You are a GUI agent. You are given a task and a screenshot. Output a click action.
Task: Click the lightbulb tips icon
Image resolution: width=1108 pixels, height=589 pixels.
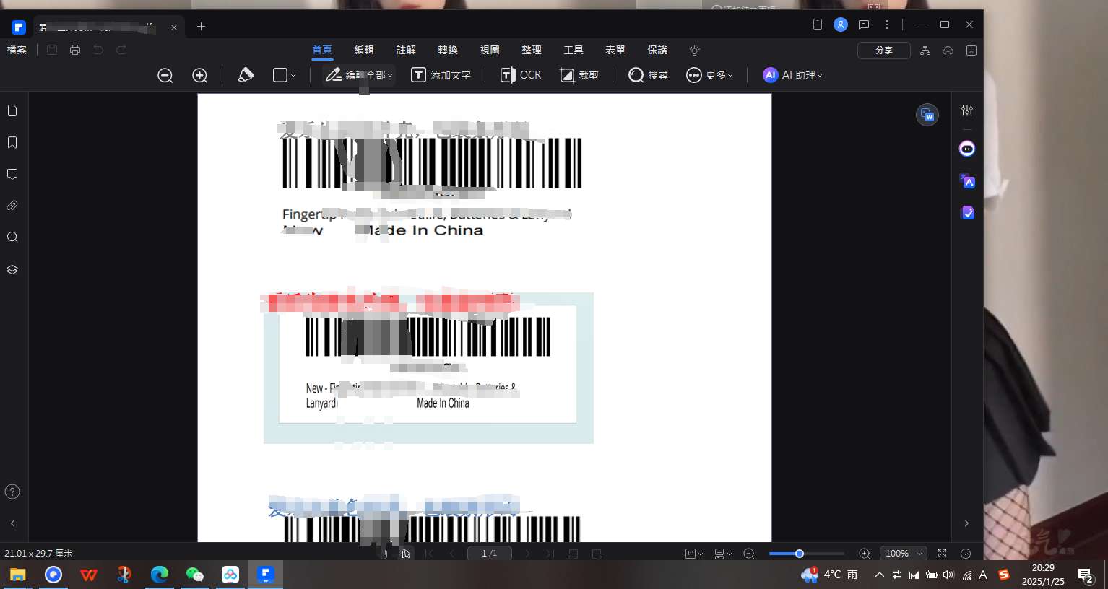pos(695,51)
